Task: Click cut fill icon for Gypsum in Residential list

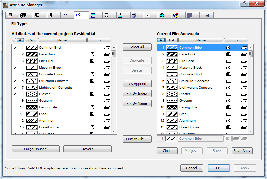Action: point(92,100)
